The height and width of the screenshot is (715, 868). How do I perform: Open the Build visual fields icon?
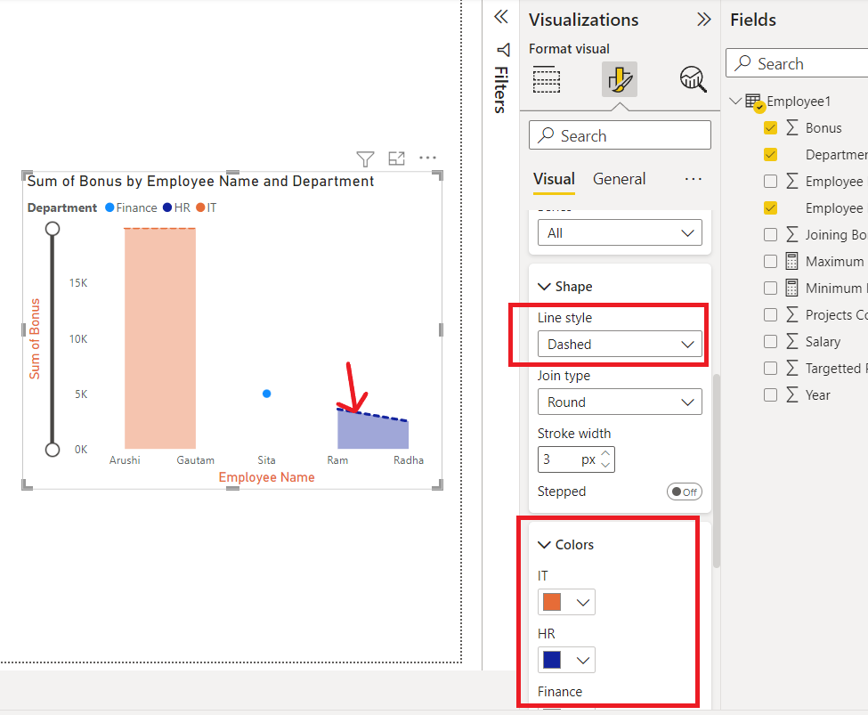pyautogui.click(x=547, y=80)
